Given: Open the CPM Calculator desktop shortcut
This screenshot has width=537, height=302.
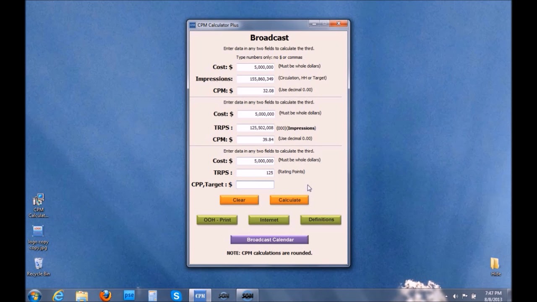Looking at the screenshot, I should point(39,206).
